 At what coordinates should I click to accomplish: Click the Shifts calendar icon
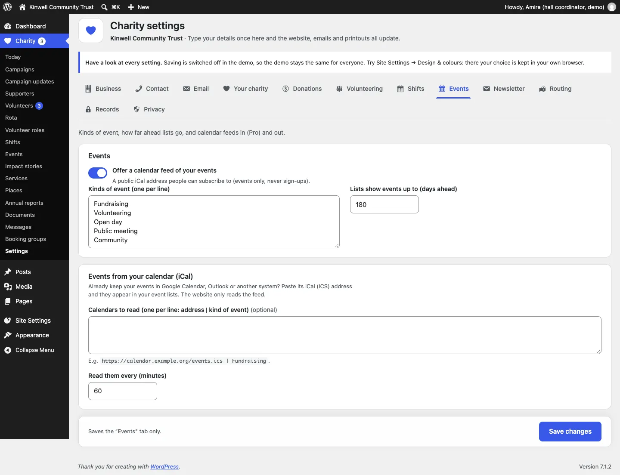tap(400, 89)
